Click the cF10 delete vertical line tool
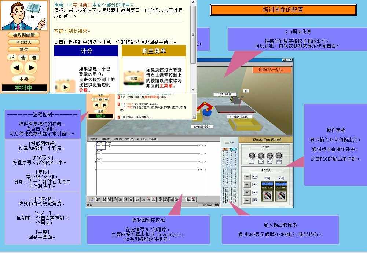 click(154, 199)
